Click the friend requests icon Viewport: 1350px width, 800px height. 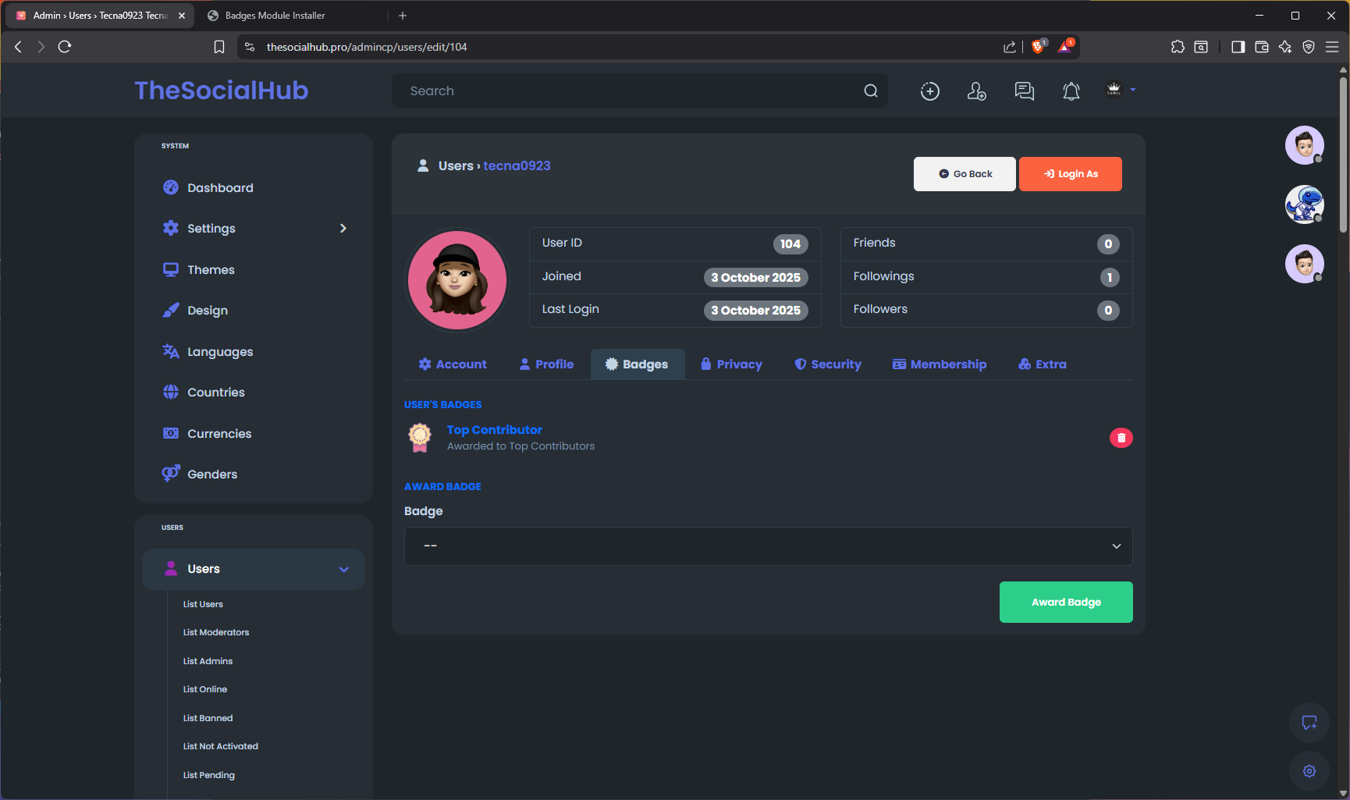click(x=976, y=91)
